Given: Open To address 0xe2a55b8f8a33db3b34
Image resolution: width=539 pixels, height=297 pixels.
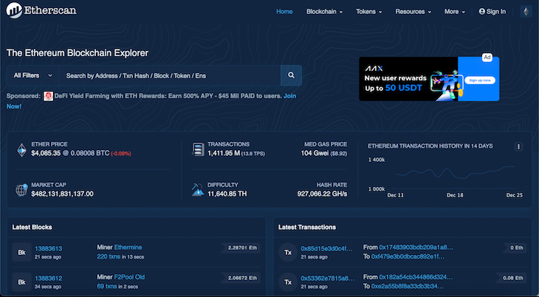Looking at the screenshot, I should point(408,286).
